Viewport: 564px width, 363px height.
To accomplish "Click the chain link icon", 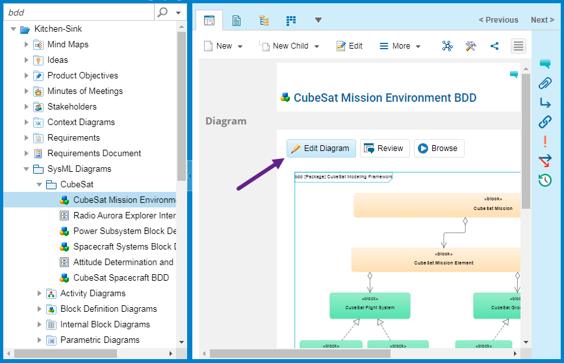I will click(545, 122).
